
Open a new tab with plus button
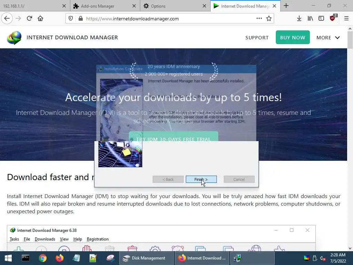tap(286, 6)
